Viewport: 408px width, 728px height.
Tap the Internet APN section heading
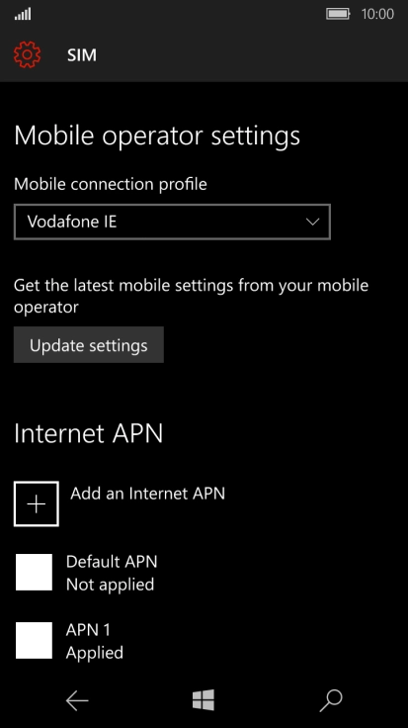click(x=89, y=433)
